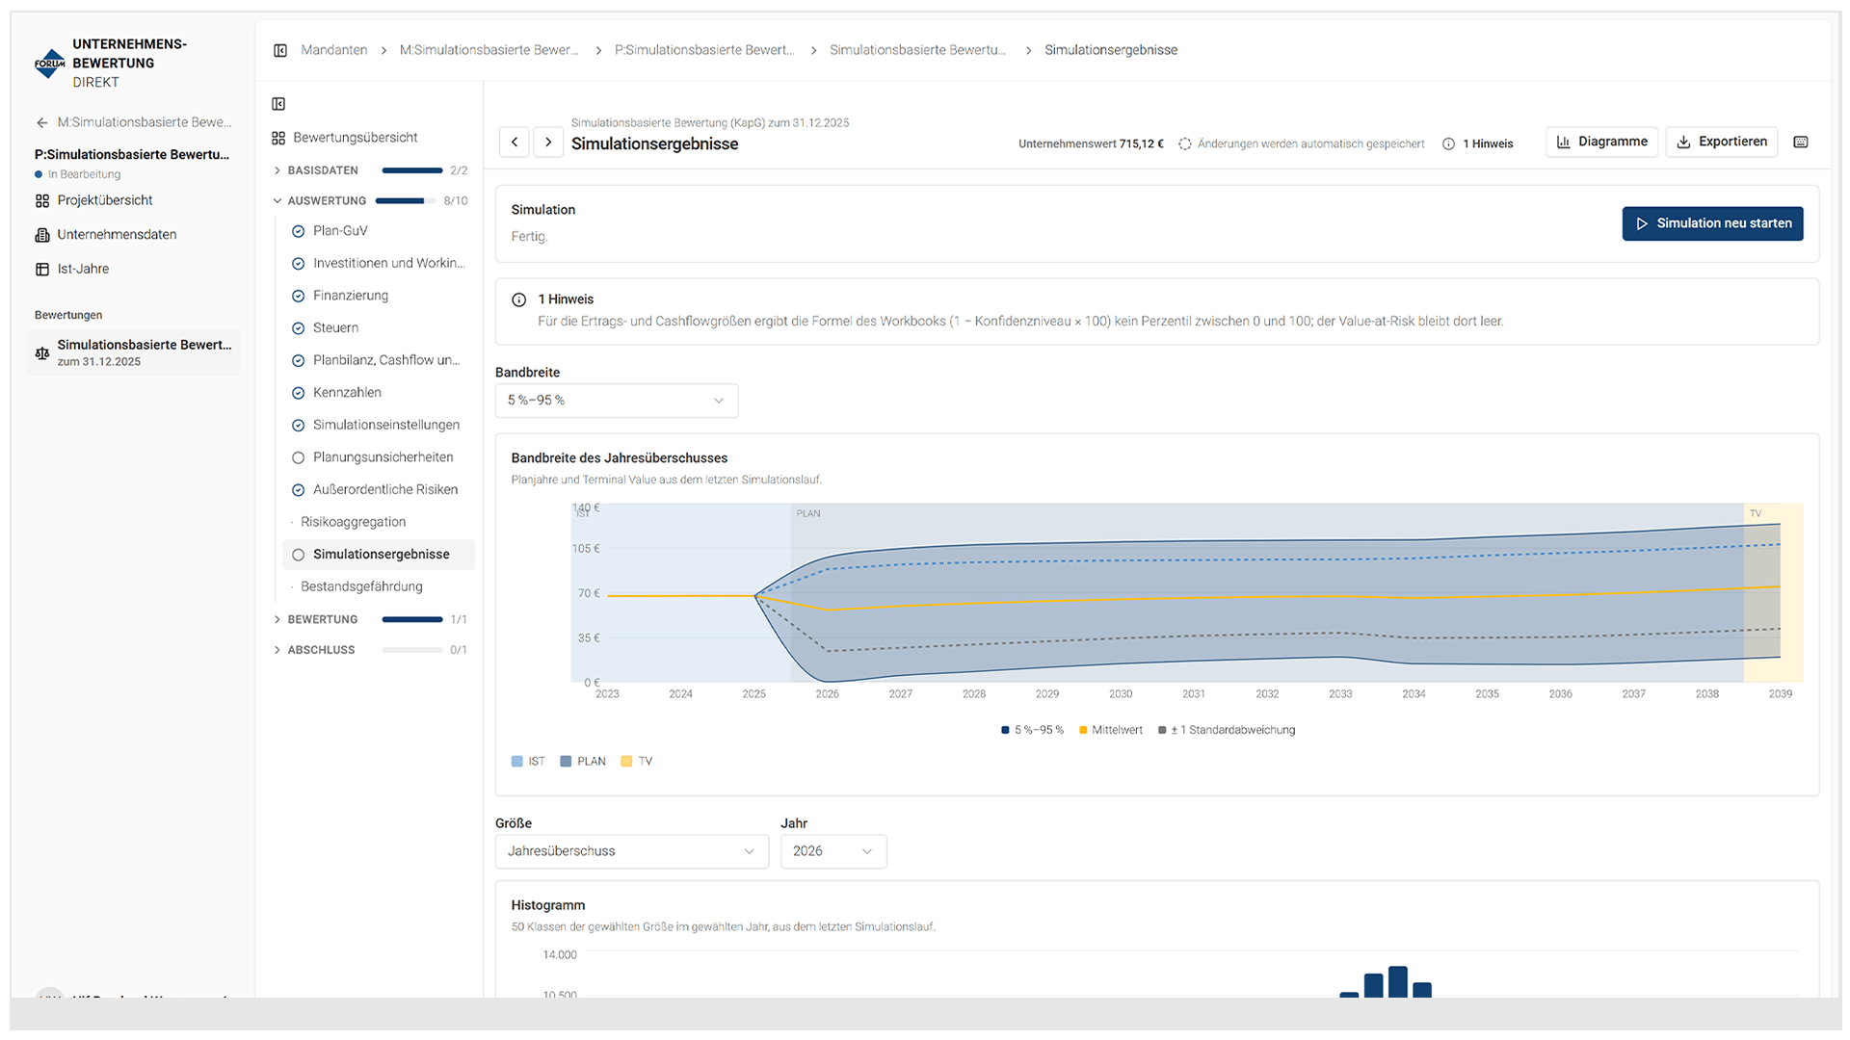The width and height of the screenshot is (1850, 1040).
Task: Expand the BASISDATEN section
Action: [371, 170]
